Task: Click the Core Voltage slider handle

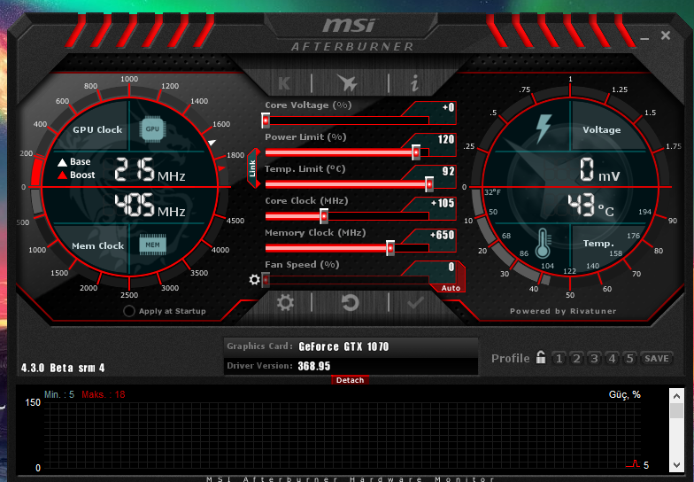Action: tap(266, 120)
